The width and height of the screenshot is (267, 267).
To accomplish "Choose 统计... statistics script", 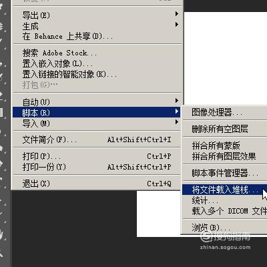I will 225,200.
